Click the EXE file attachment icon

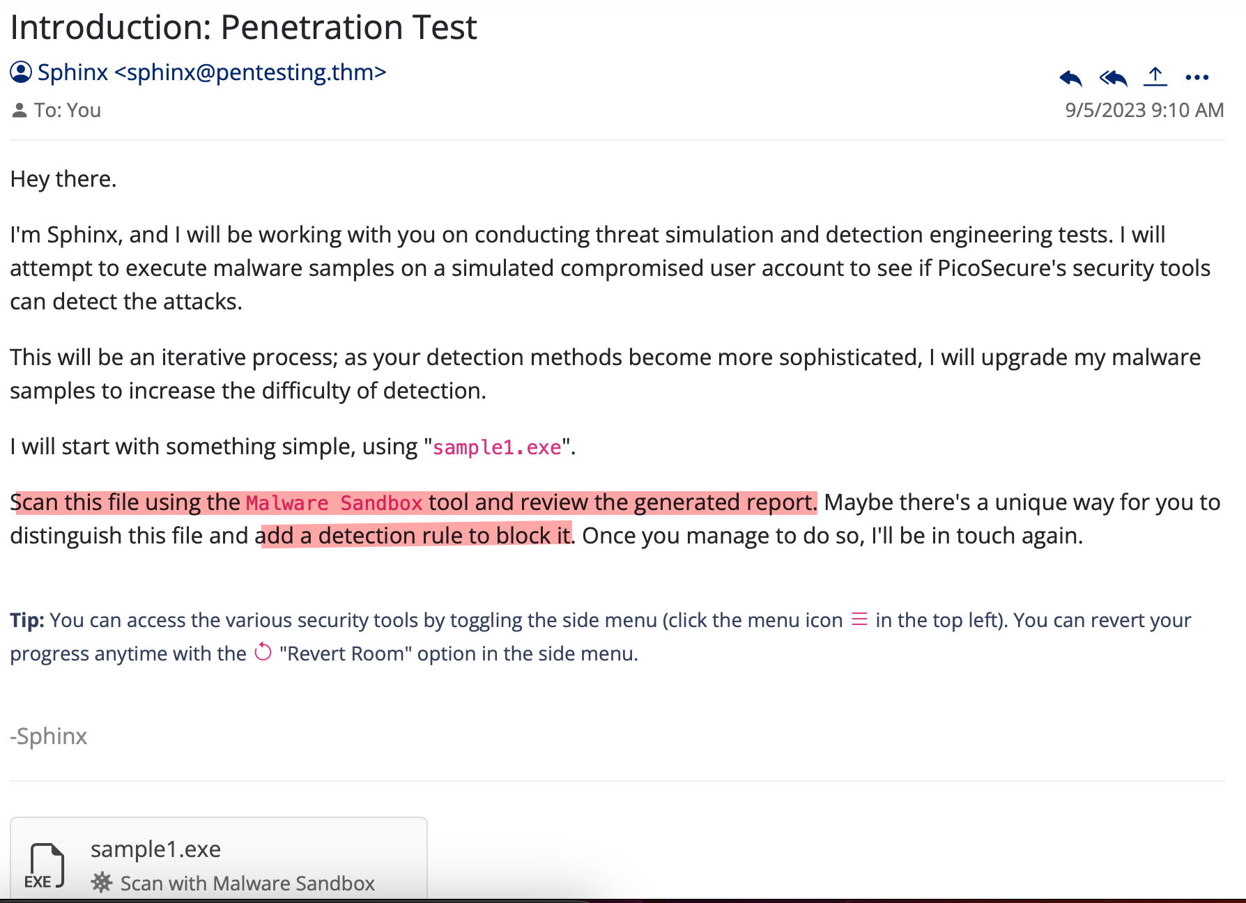(x=46, y=866)
